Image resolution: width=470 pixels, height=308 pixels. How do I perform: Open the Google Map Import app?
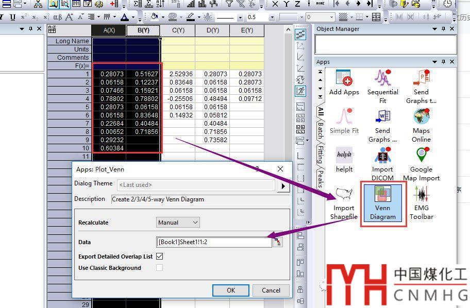pyautogui.click(x=421, y=164)
